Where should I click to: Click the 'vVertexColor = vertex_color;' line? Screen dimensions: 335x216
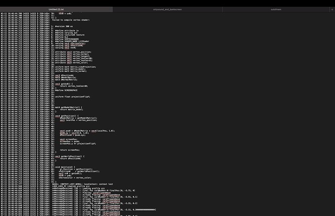[x=75, y=178]
